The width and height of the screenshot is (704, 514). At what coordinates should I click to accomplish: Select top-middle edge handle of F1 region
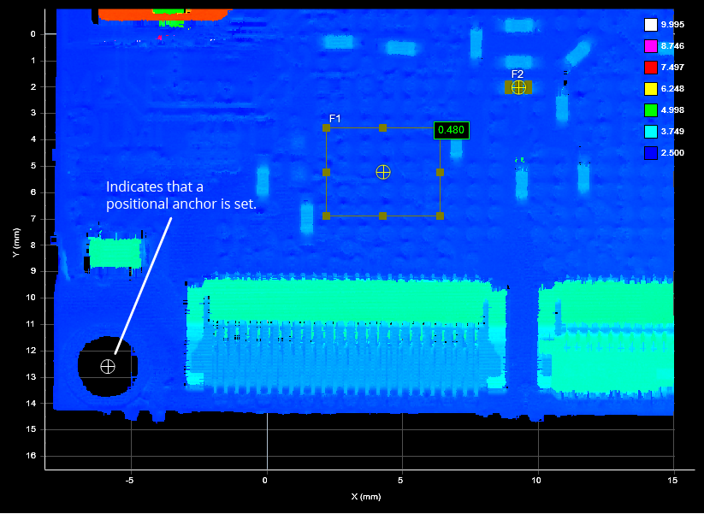(x=382, y=128)
